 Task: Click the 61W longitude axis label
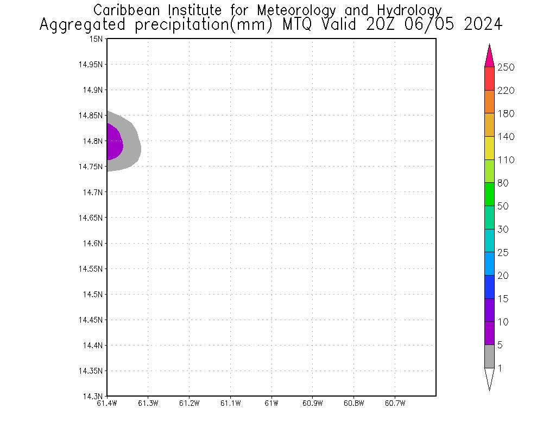(x=271, y=403)
